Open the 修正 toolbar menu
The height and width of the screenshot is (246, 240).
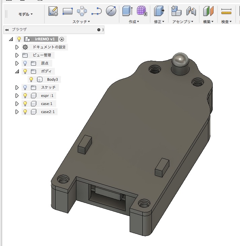tap(159, 22)
